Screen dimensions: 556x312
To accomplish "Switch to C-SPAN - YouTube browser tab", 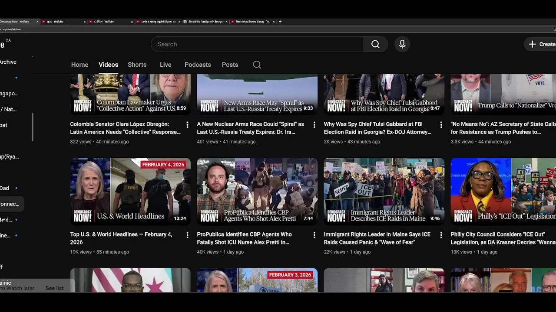I will (x=111, y=21).
